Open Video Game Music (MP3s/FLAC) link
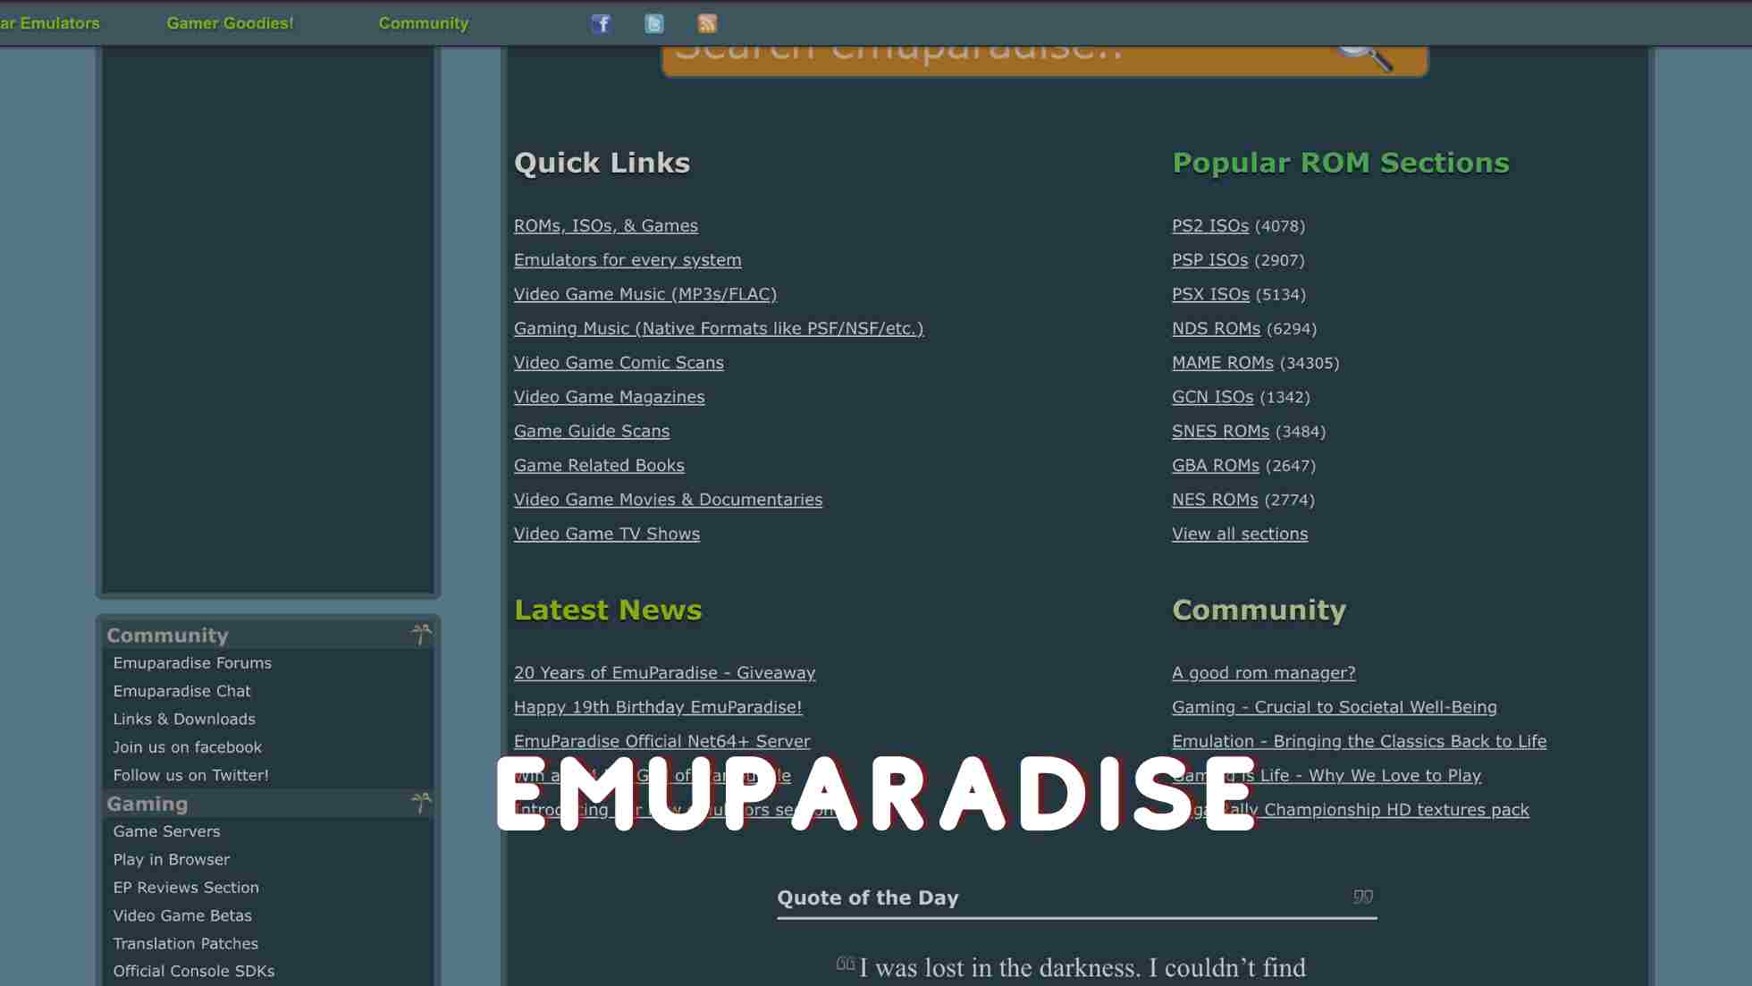This screenshot has width=1752, height=986. tap(644, 294)
